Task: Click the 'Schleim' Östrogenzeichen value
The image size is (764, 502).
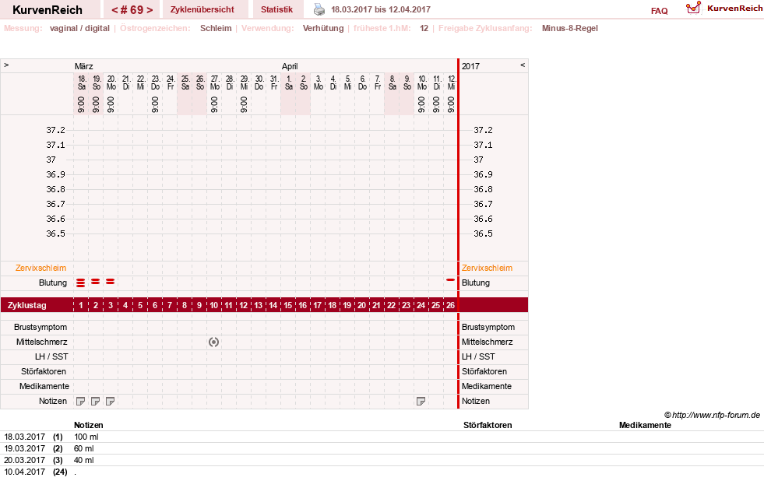Action: (216, 28)
